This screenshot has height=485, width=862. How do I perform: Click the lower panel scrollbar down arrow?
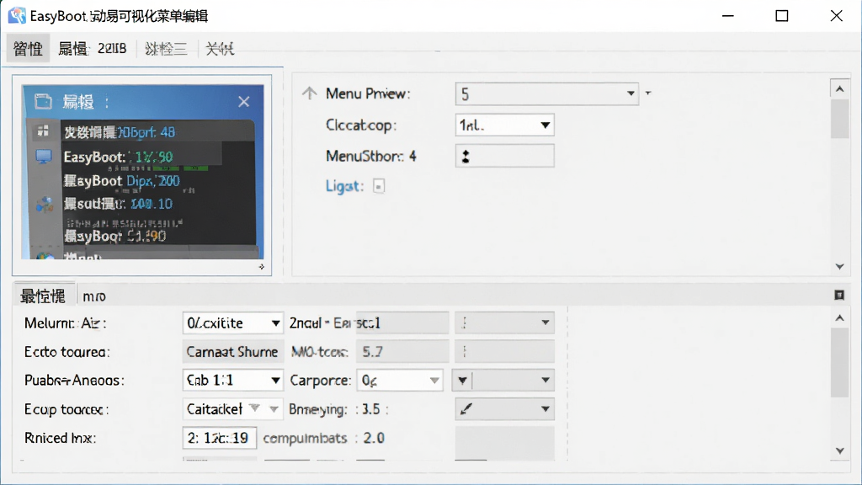tap(839, 451)
